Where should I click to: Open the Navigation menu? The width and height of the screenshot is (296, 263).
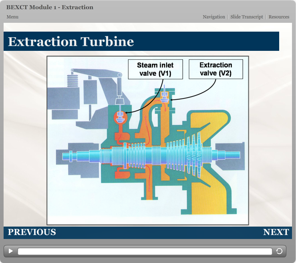pyautogui.click(x=214, y=17)
